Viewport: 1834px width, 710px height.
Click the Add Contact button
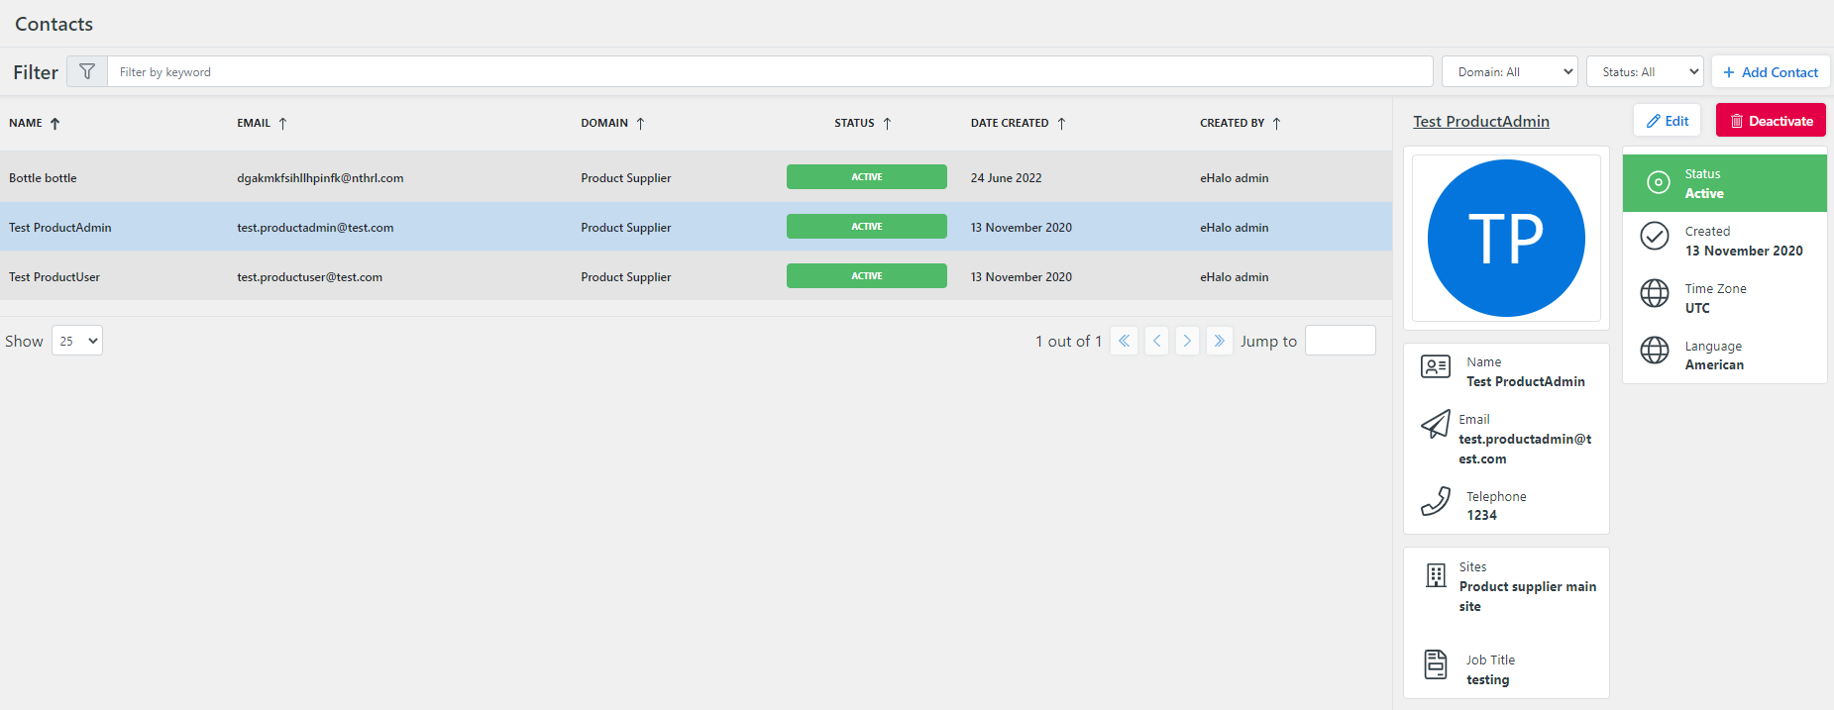1771,71
